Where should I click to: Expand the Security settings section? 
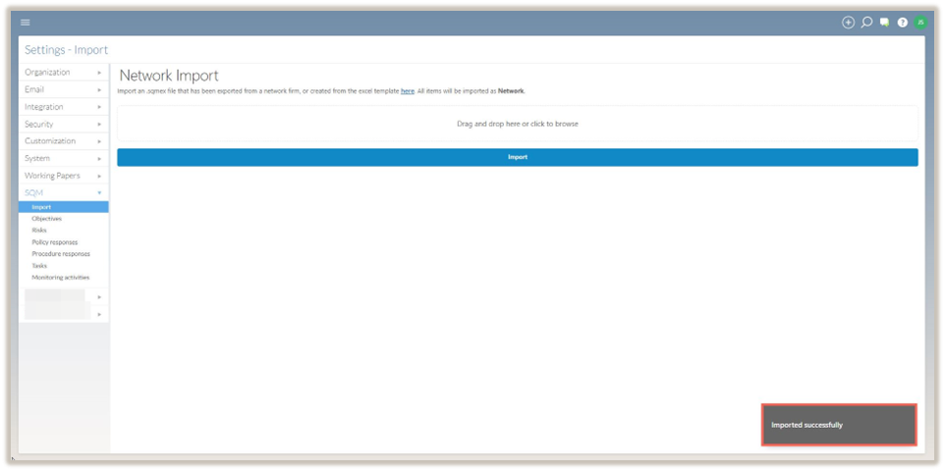coord(63,124)
